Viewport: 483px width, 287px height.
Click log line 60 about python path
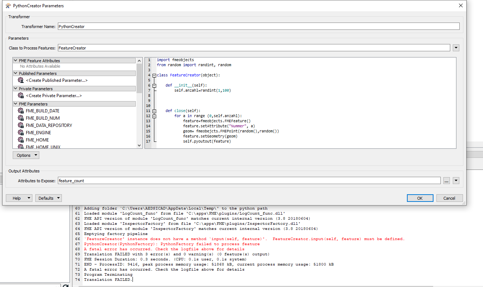(175, 208)
